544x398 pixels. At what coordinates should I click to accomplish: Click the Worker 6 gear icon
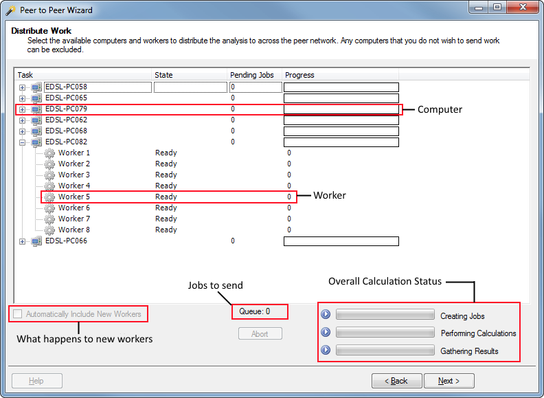pos(49,208)
